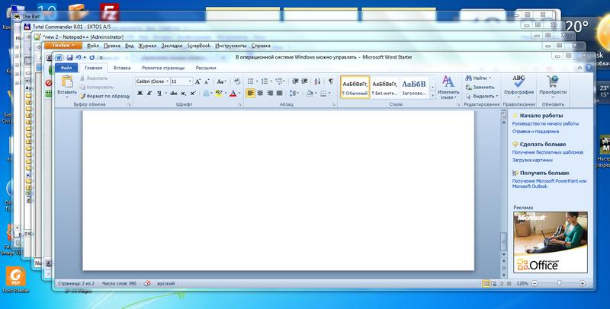Viewport: 610px width, 309px height.
Task: Open 'Руководство по началу работы' link
Action: pyautogui.click(x=545, y=124)
